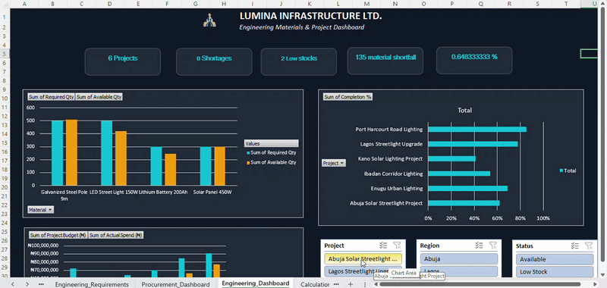
Task: Click the Sum of Available Qty field button
Action: click(99, 97)
